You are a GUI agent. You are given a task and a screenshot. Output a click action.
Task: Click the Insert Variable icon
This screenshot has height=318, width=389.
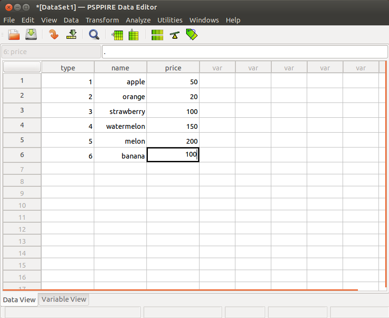133,35
